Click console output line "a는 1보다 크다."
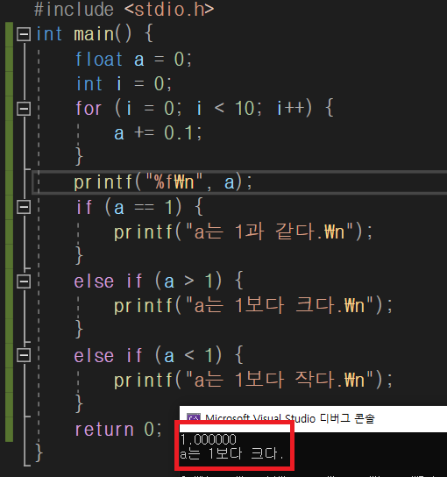The image size is (447, 477). [231, 454]
